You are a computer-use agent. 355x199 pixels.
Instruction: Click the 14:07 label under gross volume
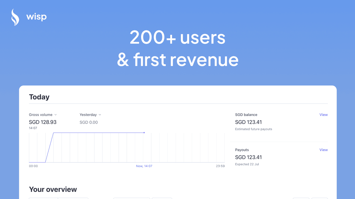click(33, 127)
